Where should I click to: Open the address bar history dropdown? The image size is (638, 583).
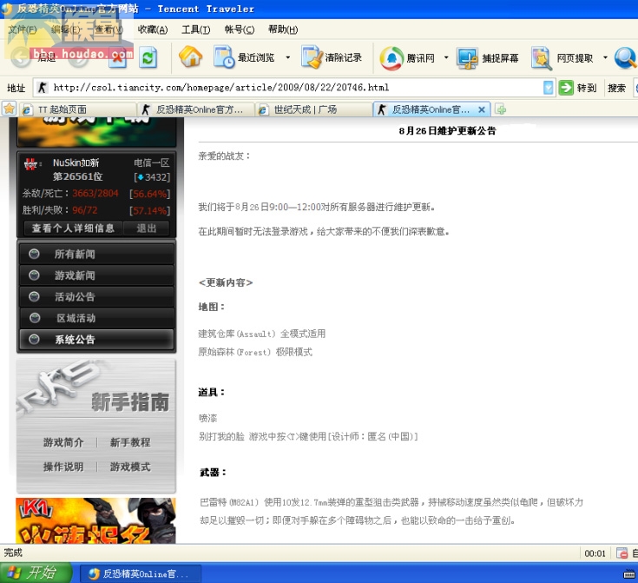(549, 88)
